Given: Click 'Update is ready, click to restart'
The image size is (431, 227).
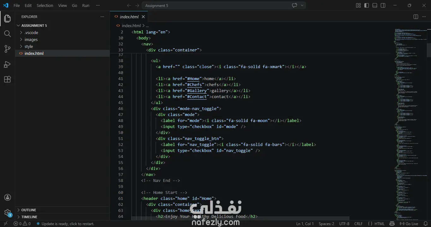Looking at the screenshot, I should pyautogui.click(x=65, y=224).
